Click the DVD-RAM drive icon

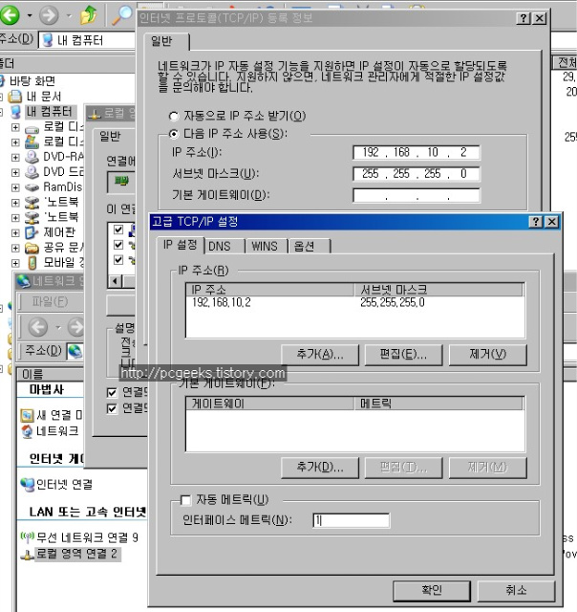coord(32,157)
